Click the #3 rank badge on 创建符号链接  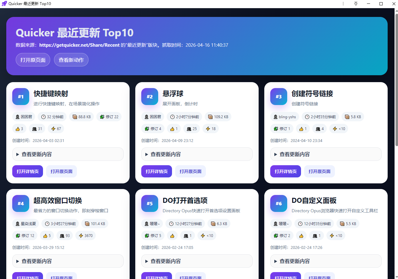point(278,97)
